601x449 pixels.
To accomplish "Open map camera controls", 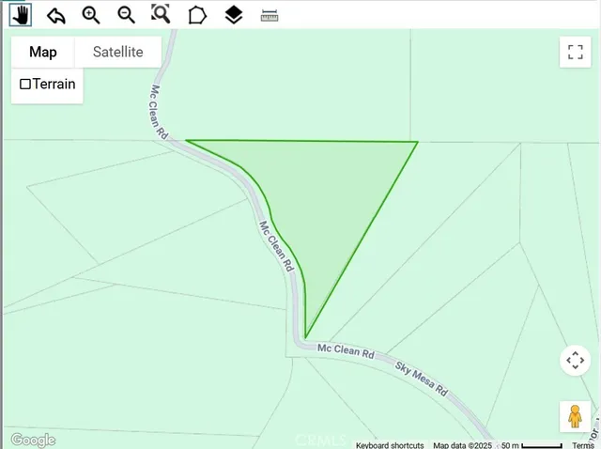I will click(x=575, y=361).
